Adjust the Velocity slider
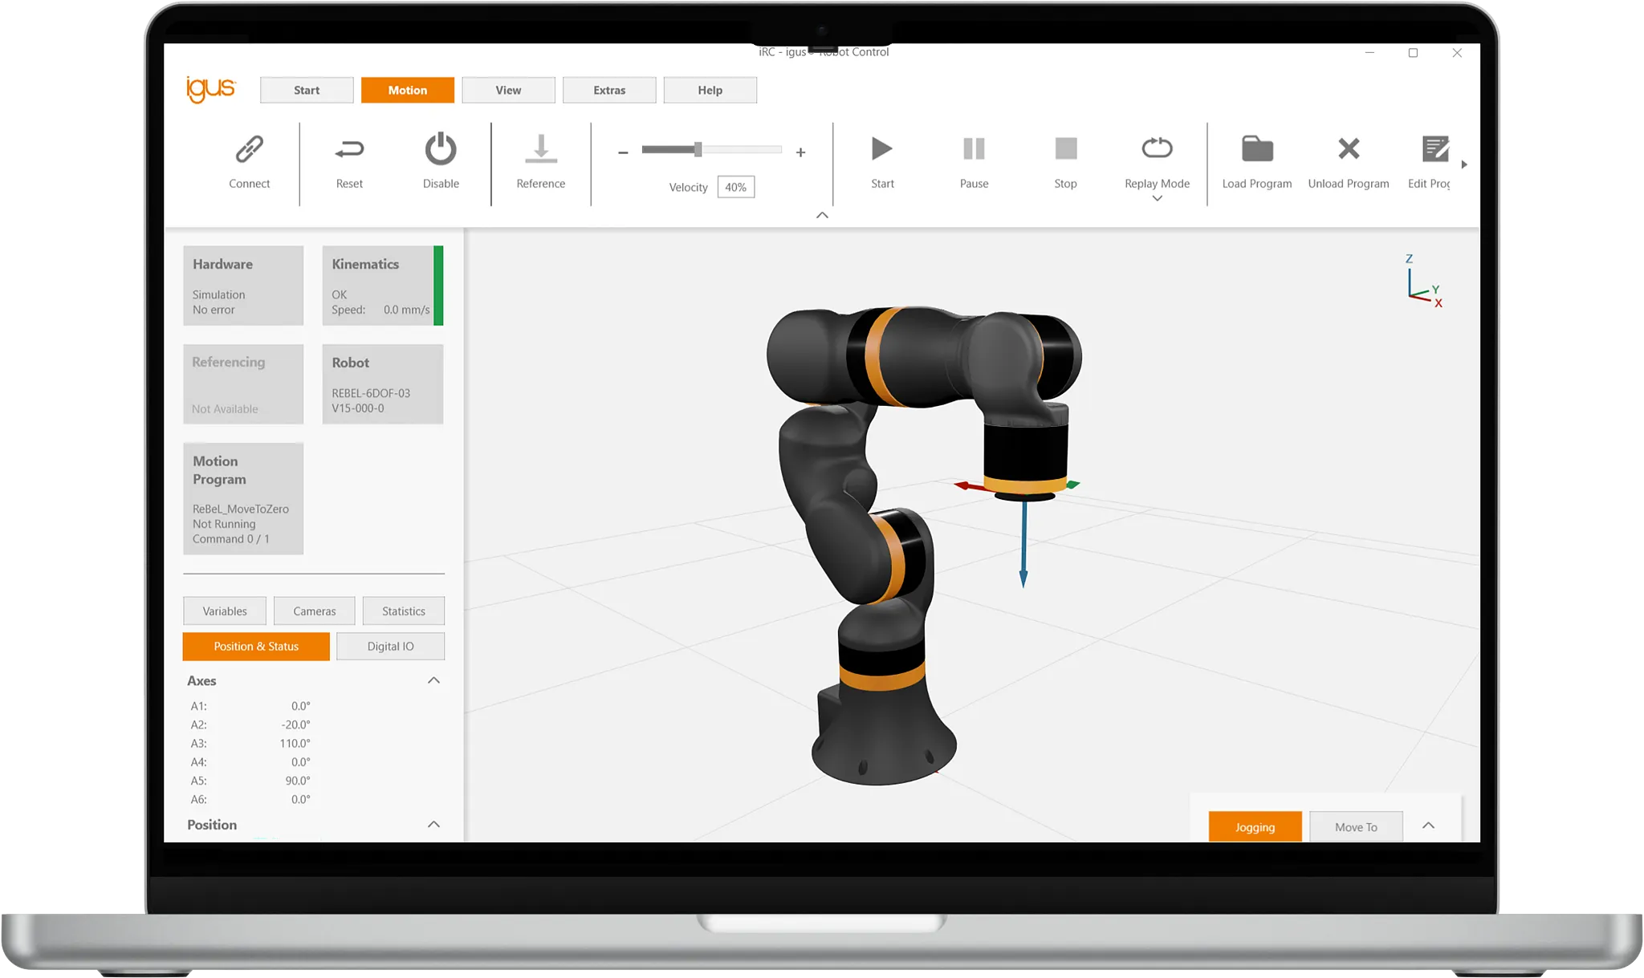The image size is (1644, 978). point(698,149)
